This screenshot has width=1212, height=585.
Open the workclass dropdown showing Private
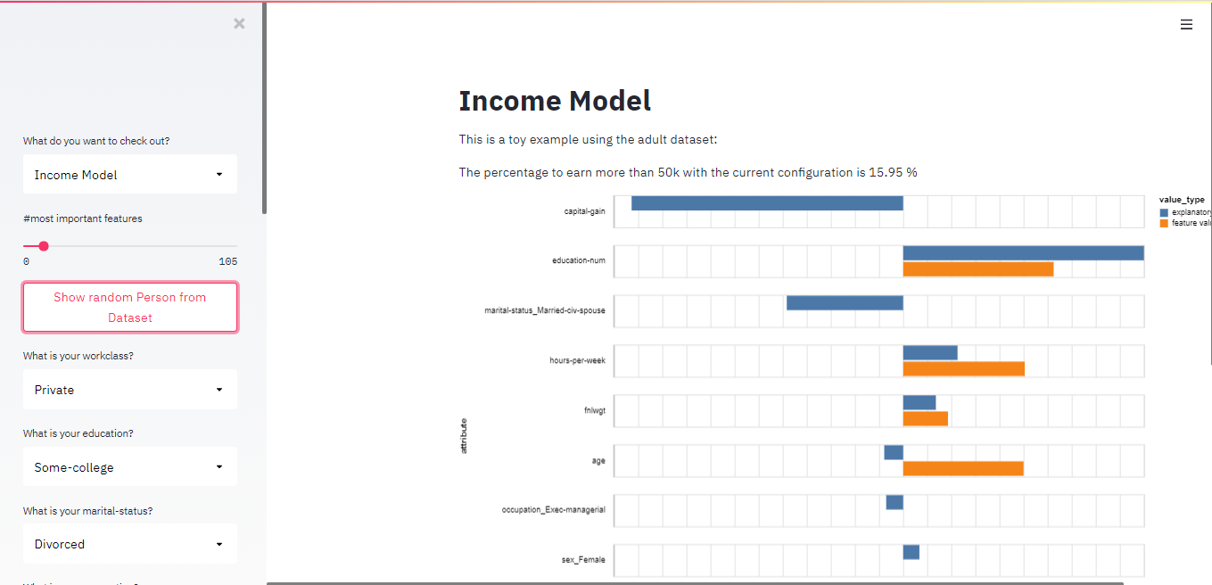point(130,390)
